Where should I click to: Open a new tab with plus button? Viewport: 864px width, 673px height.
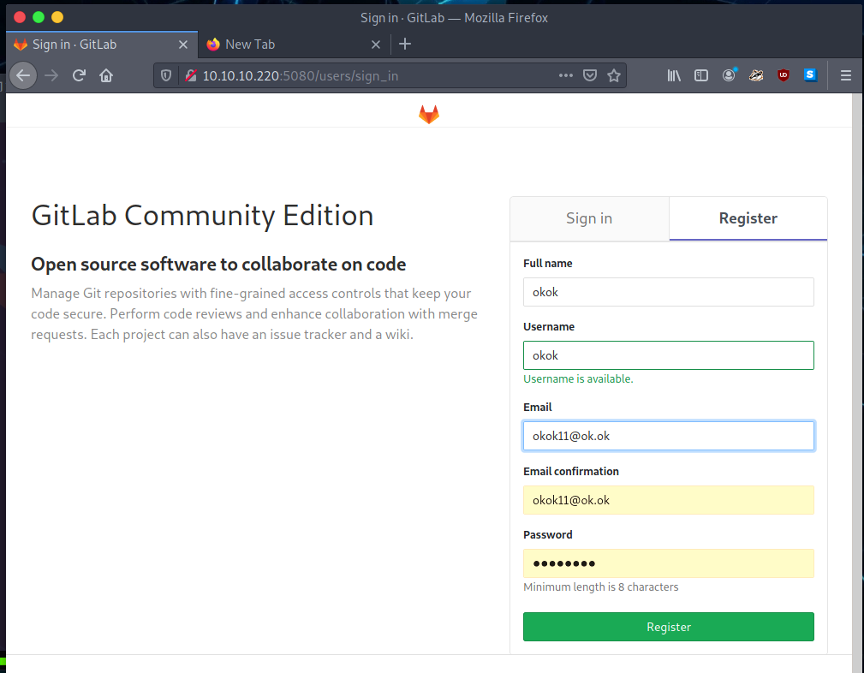405,44
